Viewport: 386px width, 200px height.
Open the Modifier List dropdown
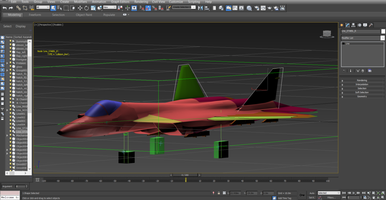(x=383, y=38)
